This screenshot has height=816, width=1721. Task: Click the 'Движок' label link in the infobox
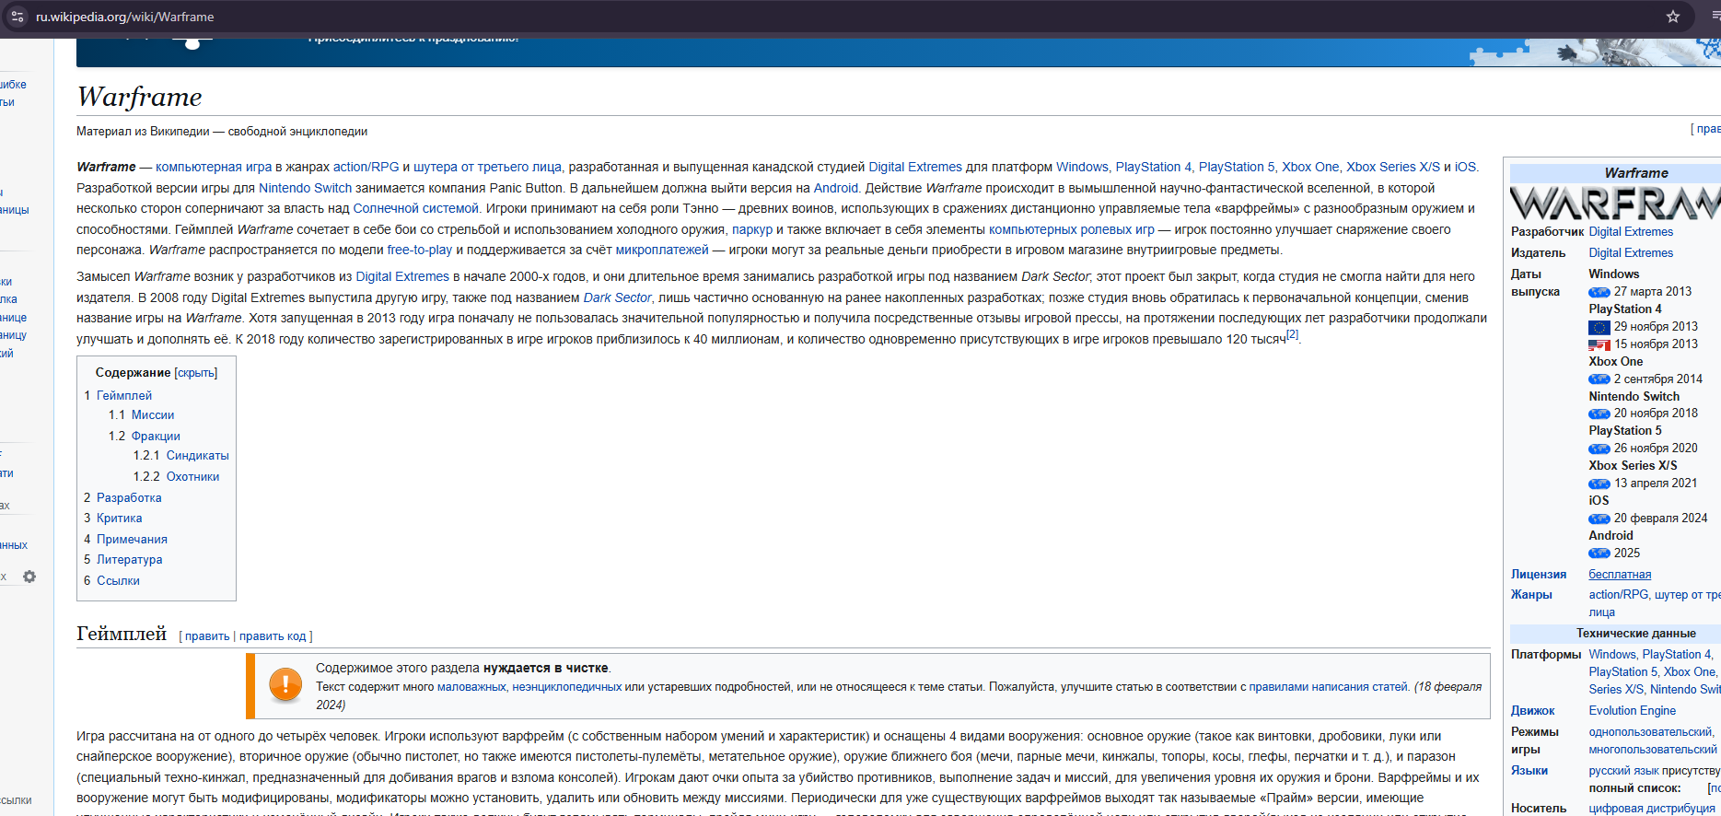pyautogui.click(x=1533, y=711)
